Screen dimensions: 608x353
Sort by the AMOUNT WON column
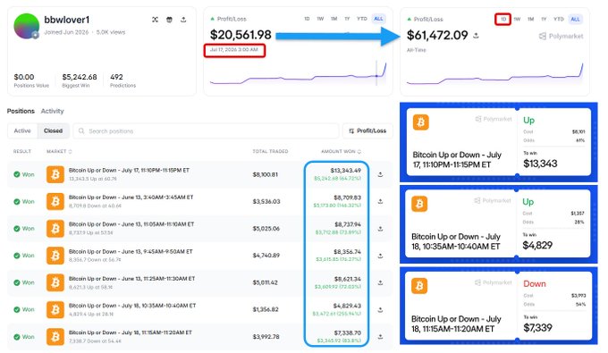click(341, 152)
